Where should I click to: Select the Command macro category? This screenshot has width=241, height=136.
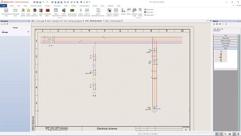point(226,46)
